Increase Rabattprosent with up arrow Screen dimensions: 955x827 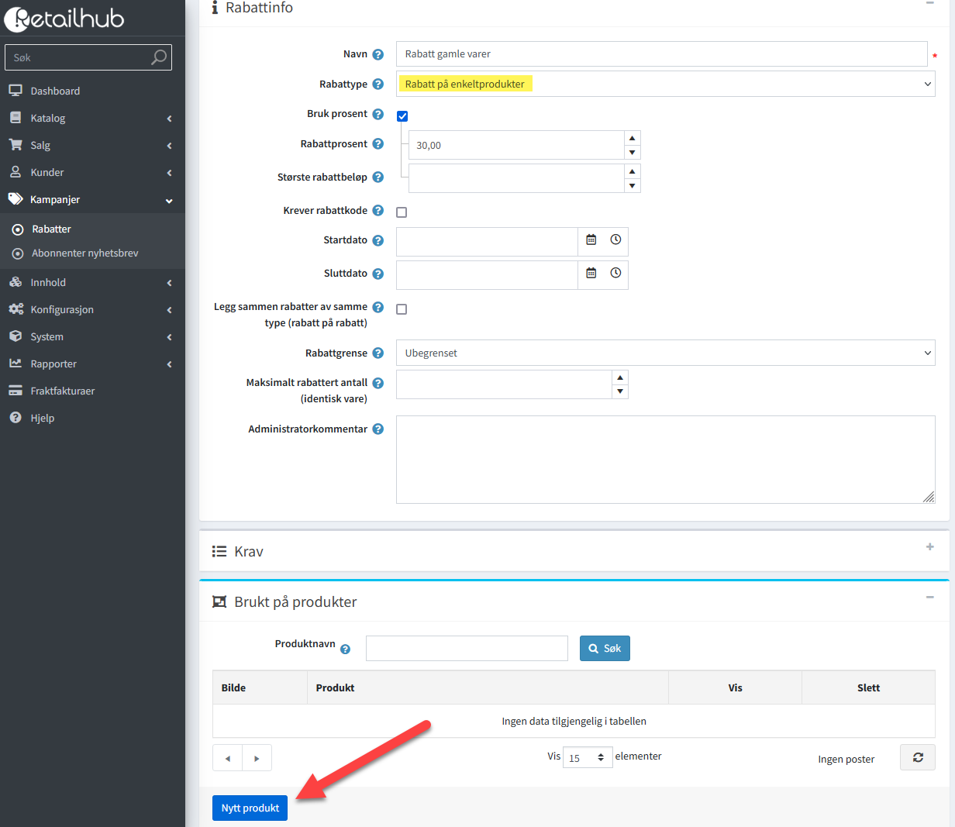pos(633,138)
